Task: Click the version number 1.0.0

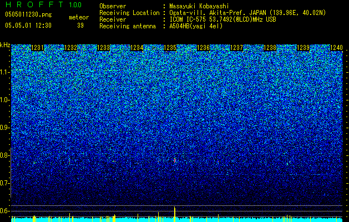Action: [75, 4]
